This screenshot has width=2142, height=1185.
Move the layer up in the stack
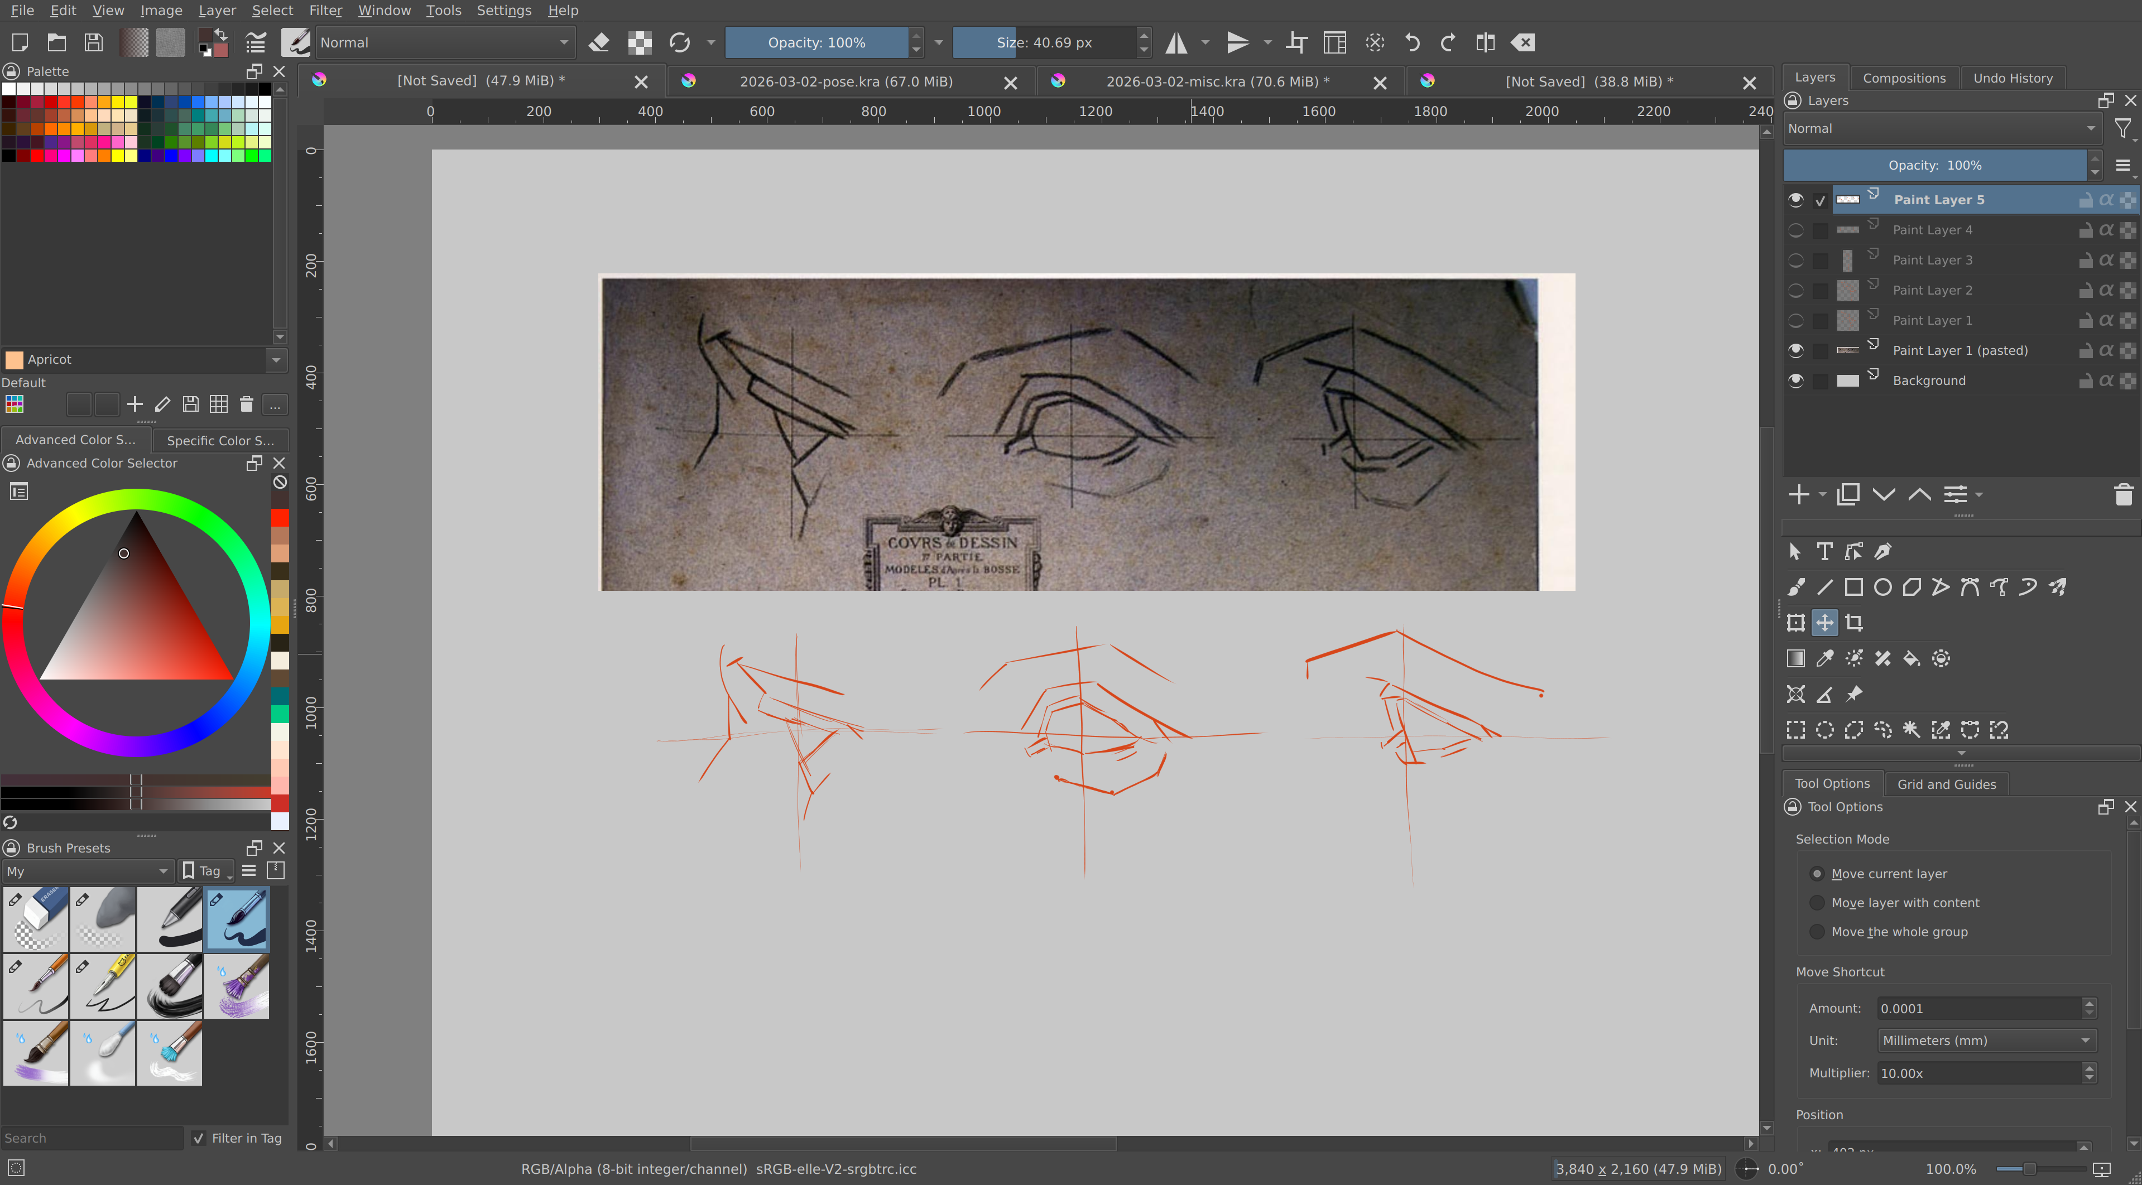click(1919, 495)
